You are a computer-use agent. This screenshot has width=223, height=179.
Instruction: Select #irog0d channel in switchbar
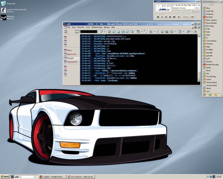pyautogui.click(x=71, y=58)
